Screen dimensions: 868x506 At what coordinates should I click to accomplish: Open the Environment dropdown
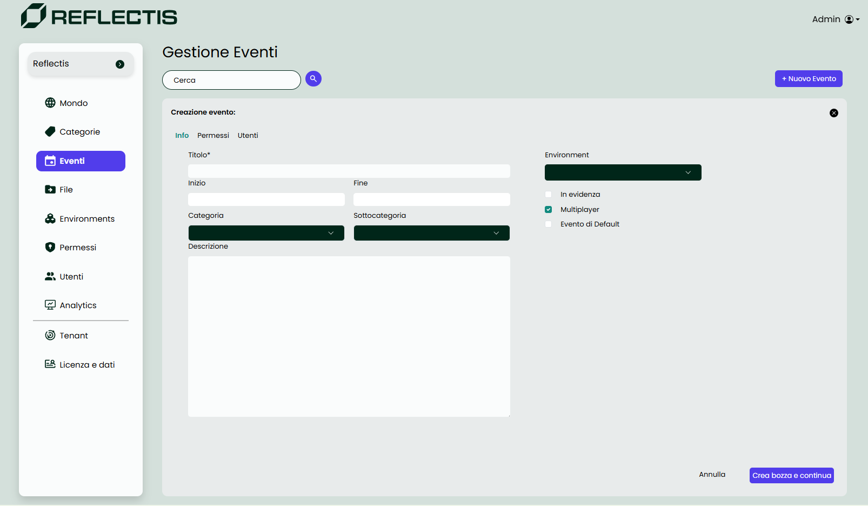tap(623, 172)
